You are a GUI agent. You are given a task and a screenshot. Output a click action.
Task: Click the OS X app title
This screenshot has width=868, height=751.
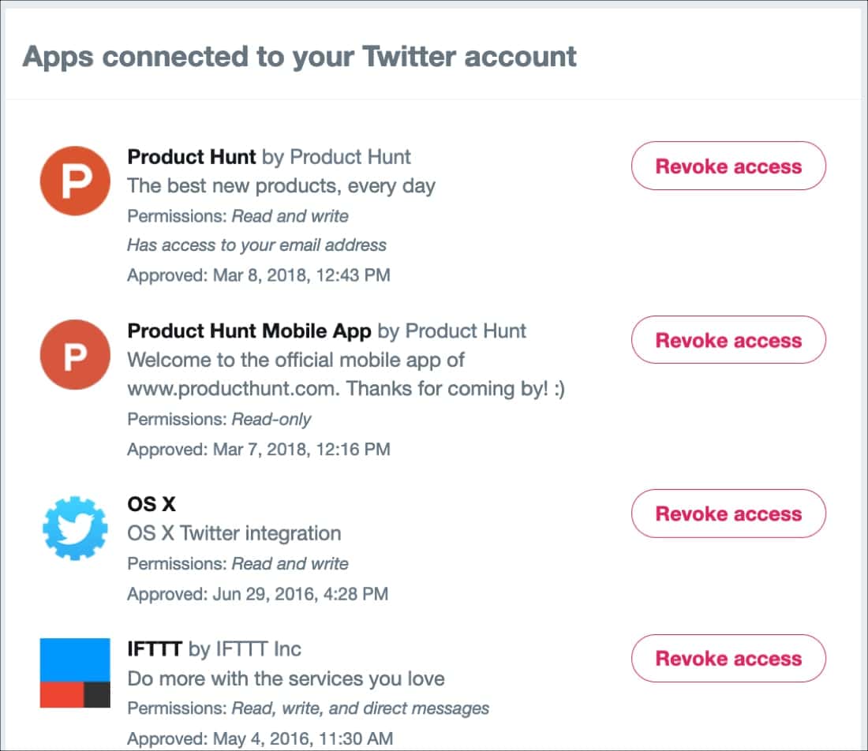(152, 504)
